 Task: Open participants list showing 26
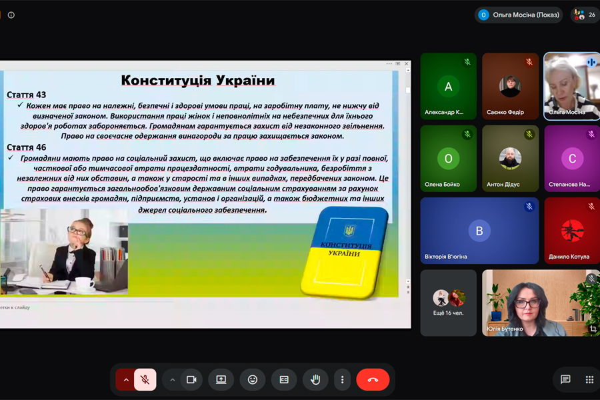585,15
